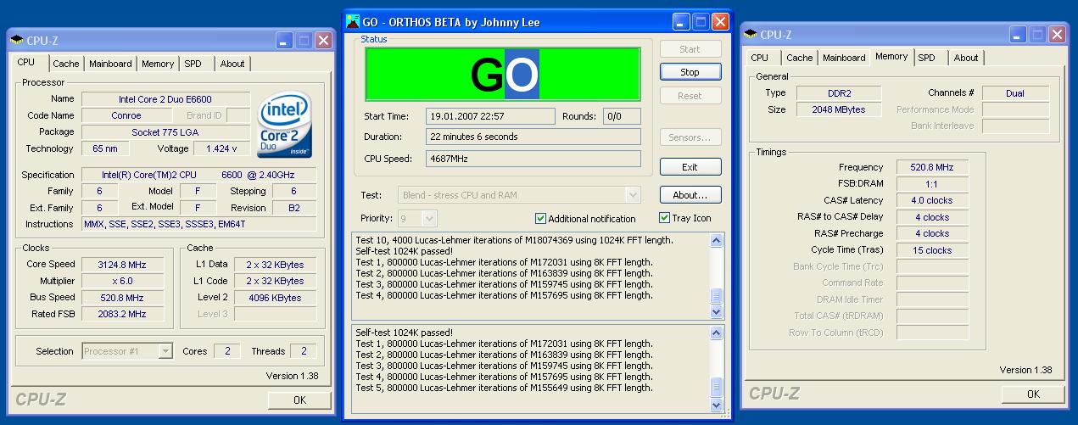Viewport: 1078px width, 425px height.
Task: Click the green GO status indicator
Action: point(503,74)
